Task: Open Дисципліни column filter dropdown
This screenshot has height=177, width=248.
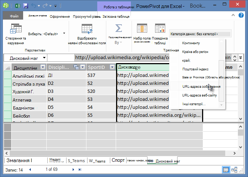Action: click(x=43, y=67)
